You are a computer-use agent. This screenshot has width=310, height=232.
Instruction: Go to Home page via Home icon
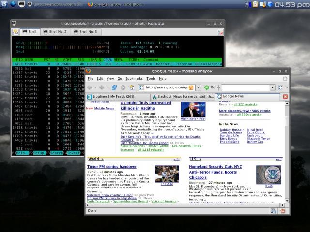tap(132, 87)
